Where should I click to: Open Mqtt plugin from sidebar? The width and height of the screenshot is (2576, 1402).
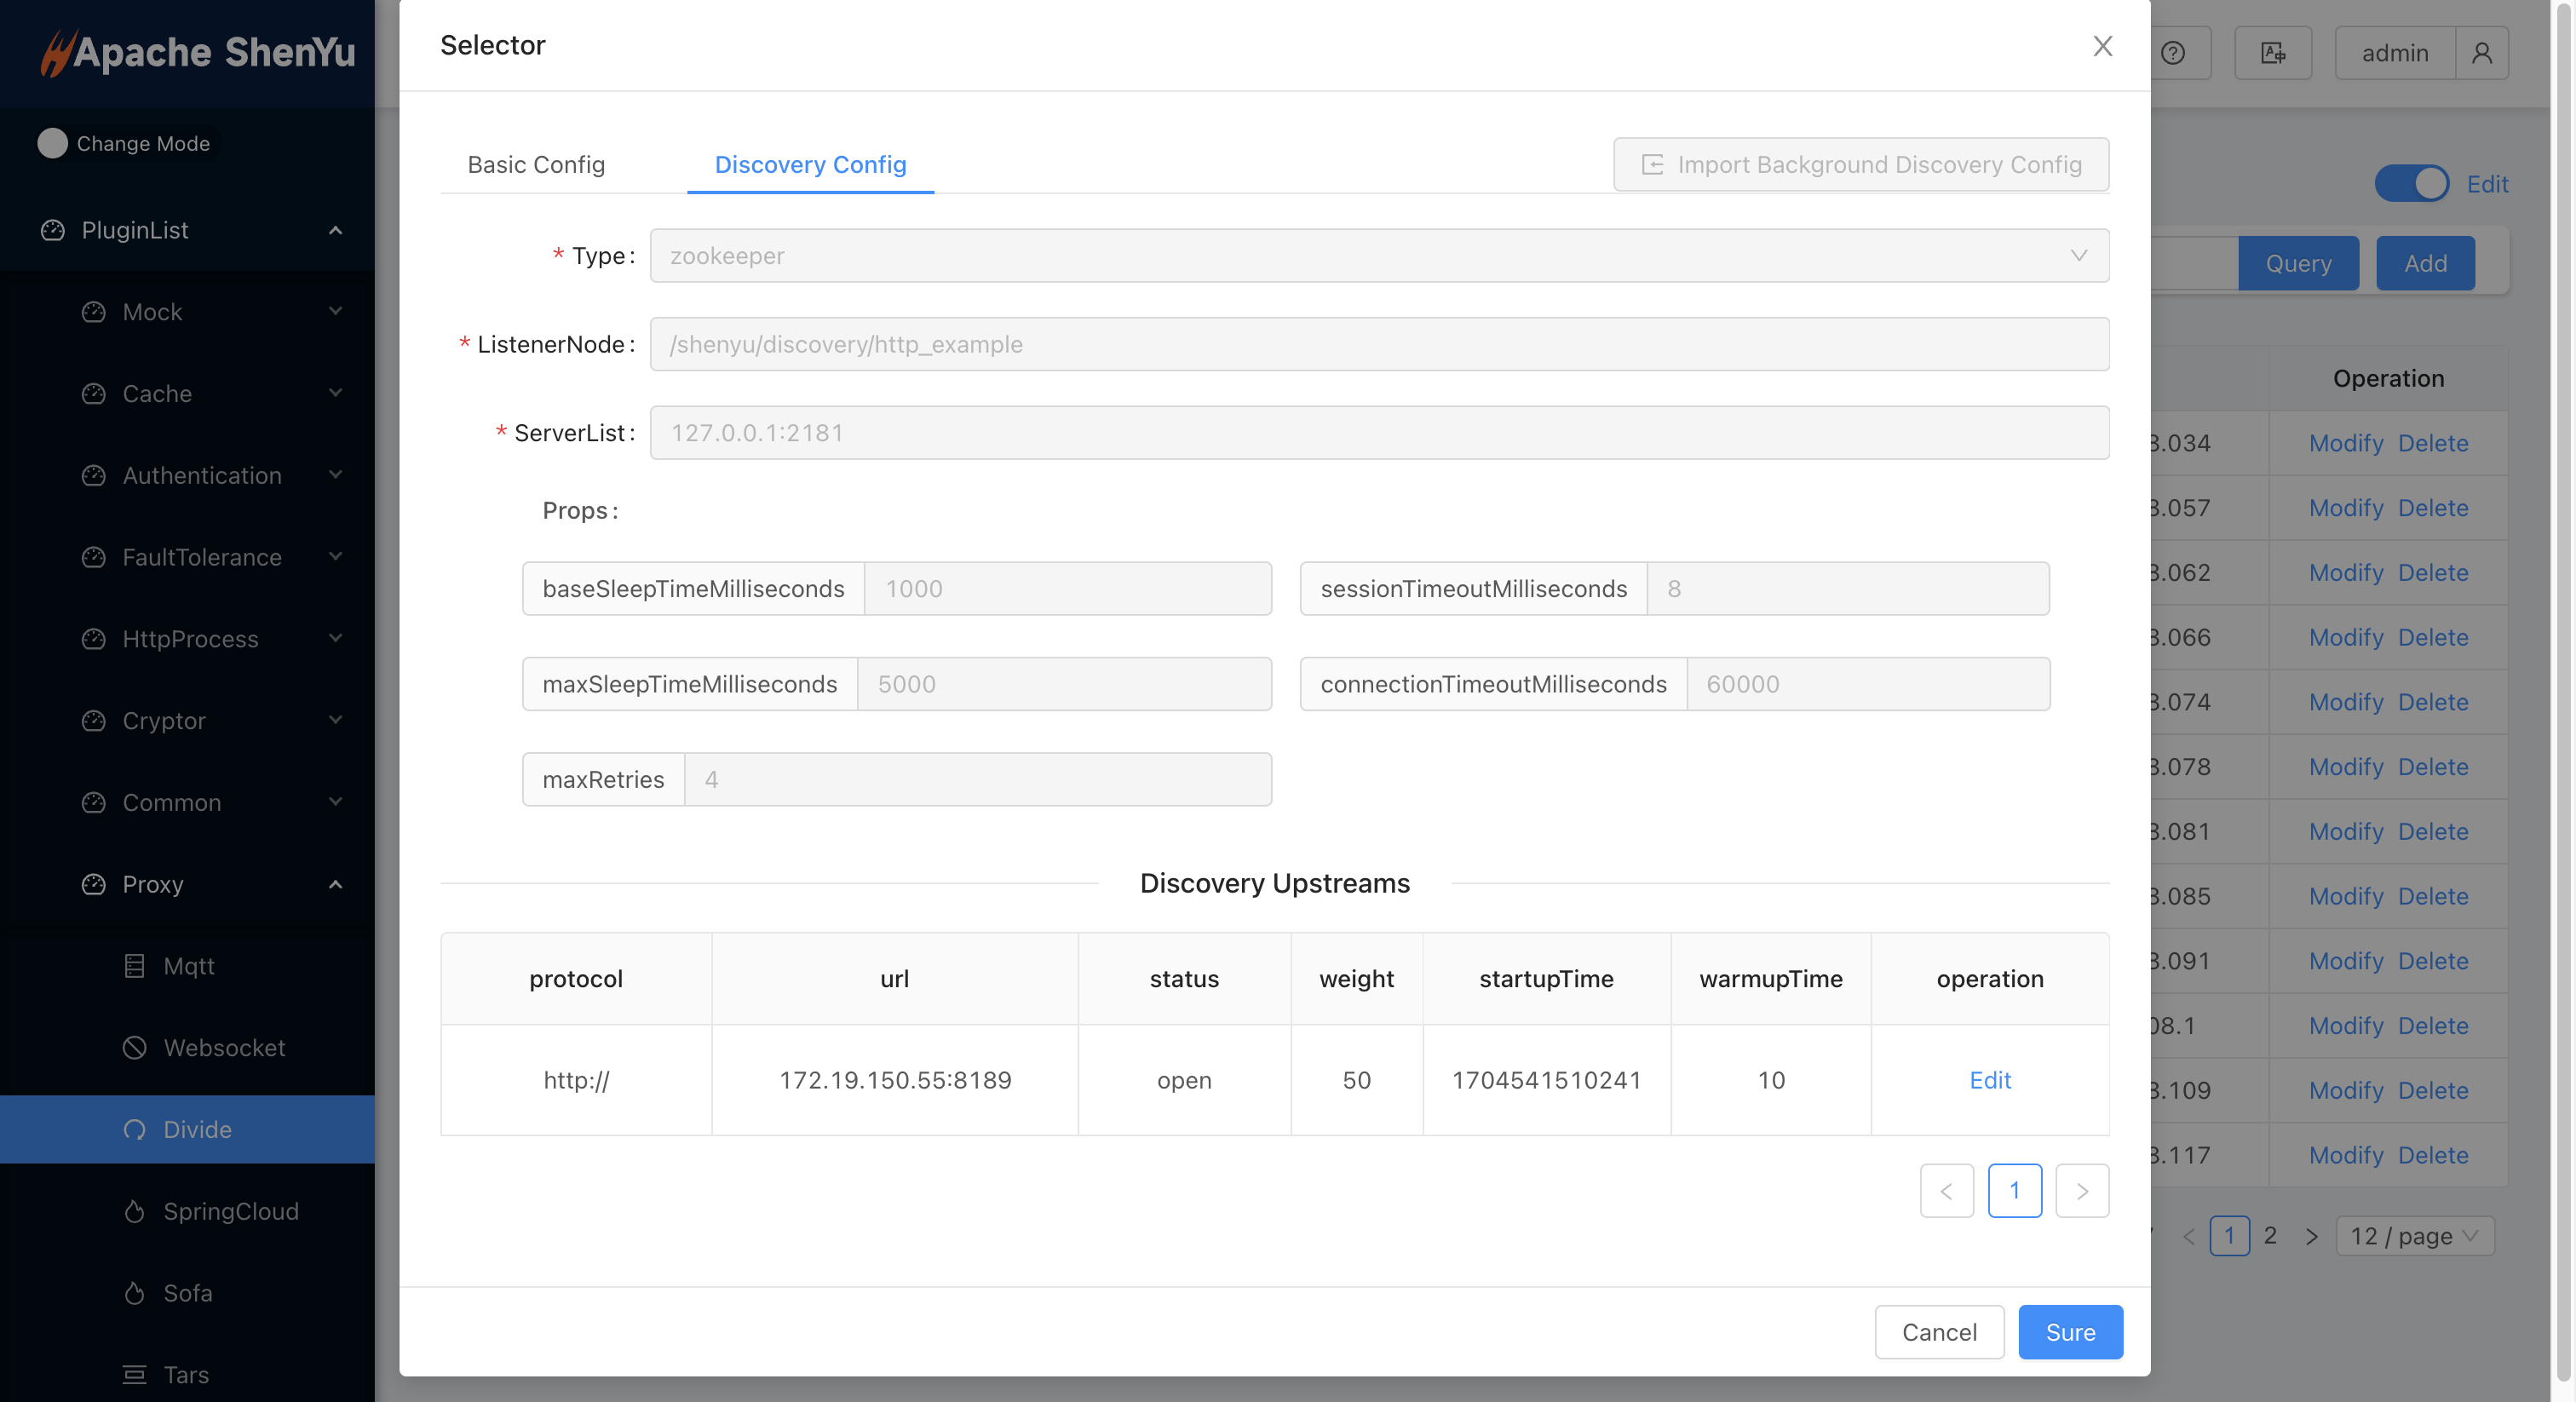(x=188, y=966)
